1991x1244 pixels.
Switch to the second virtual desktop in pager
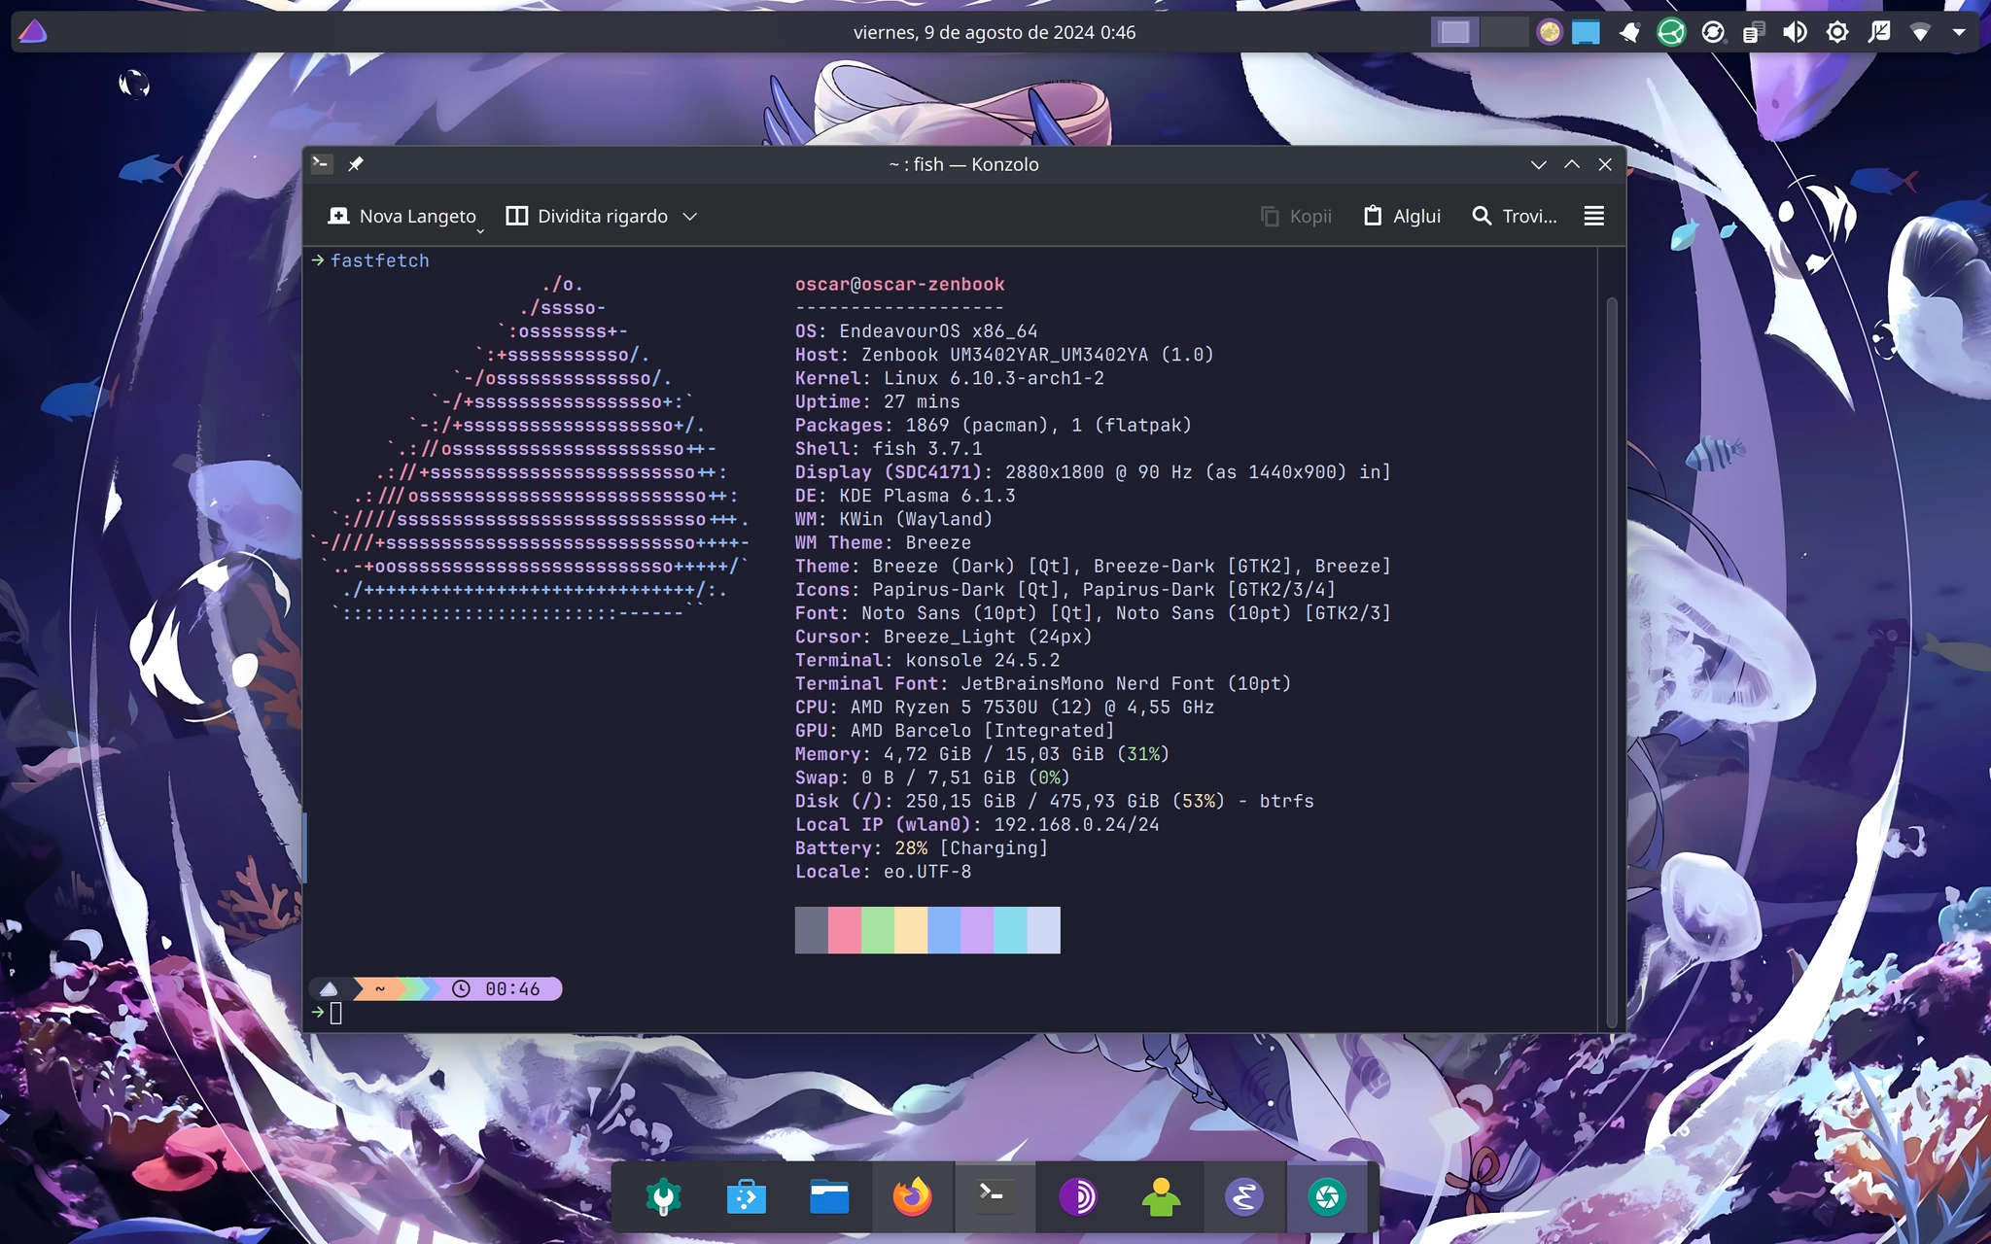(1504, 32)
